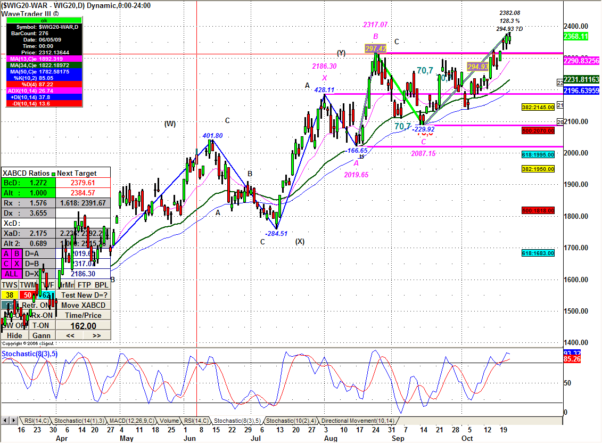Click the magenta C pattern-point button
The image size is (602, 443).
pyautogui.click(x=7, y=264)
